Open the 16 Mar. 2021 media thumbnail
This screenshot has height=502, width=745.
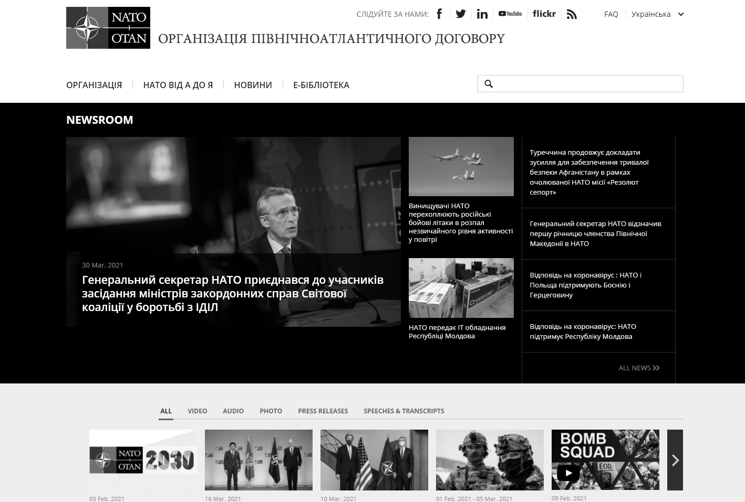coord(258,460)
